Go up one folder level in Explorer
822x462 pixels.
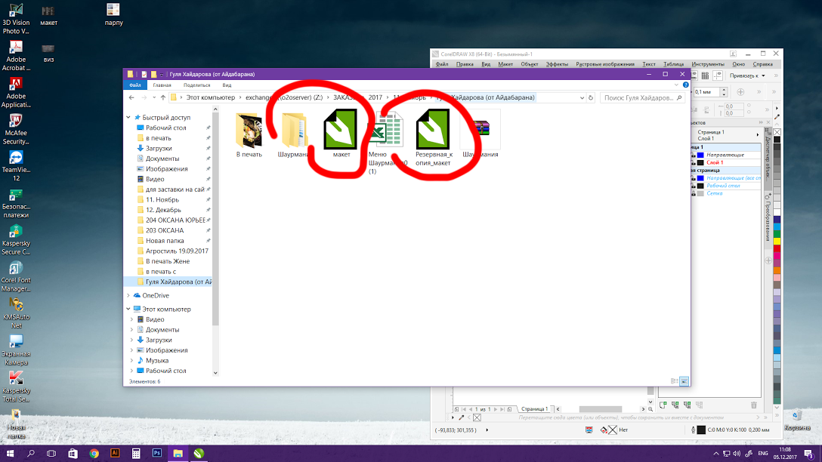(163, 97)
